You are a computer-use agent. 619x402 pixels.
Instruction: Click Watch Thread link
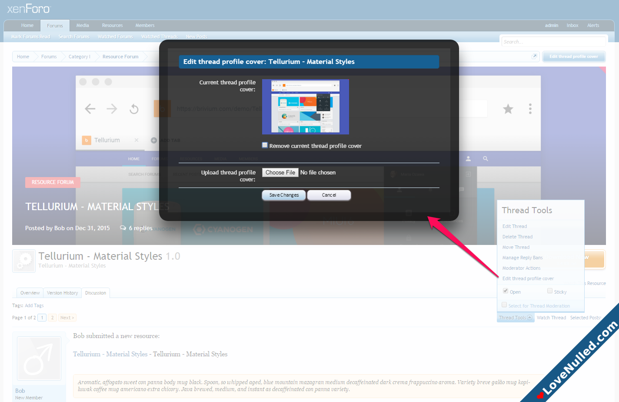(x=551, y=318)
